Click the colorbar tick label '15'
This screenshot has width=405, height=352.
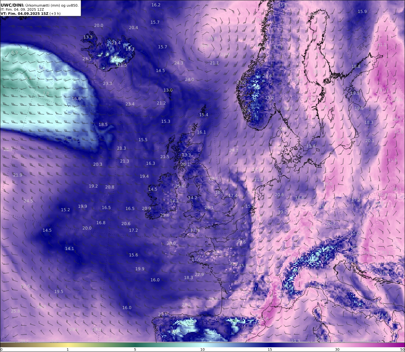click(270, 349)
